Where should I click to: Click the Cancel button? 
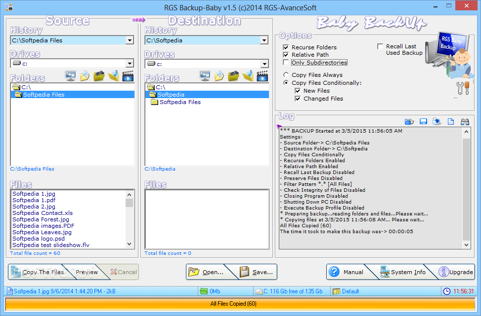[123, 272]
